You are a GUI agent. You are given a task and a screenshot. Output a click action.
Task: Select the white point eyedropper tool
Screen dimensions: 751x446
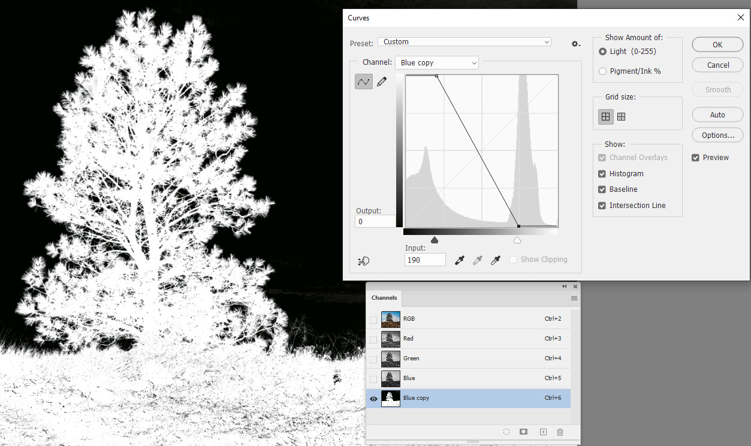point(495,260)
